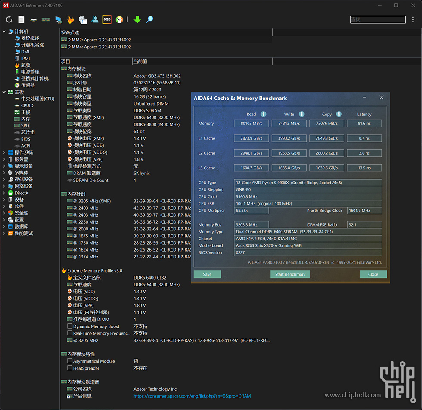Screen dimensions: 422x410
Task: Select SPD in the sidebar tree
Action: point(25,126)
